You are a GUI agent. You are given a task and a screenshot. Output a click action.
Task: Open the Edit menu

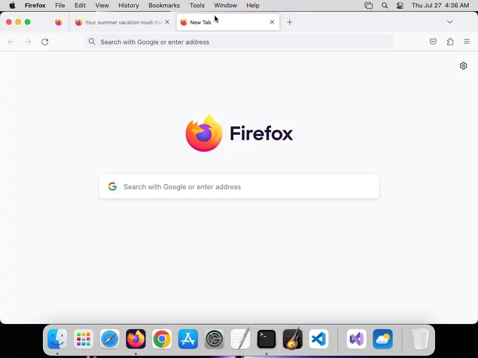tap(80, 6)
